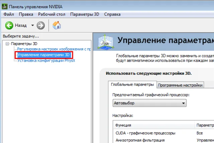The image size is (214, 143).
Task: Click the Все value for CUDA
Action: [x=200, y=133]
